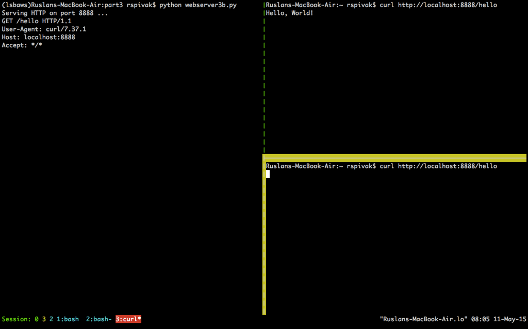Click the "GET /hello HTTP/1.1" request line
528x329 pixels.
point(37,21)
